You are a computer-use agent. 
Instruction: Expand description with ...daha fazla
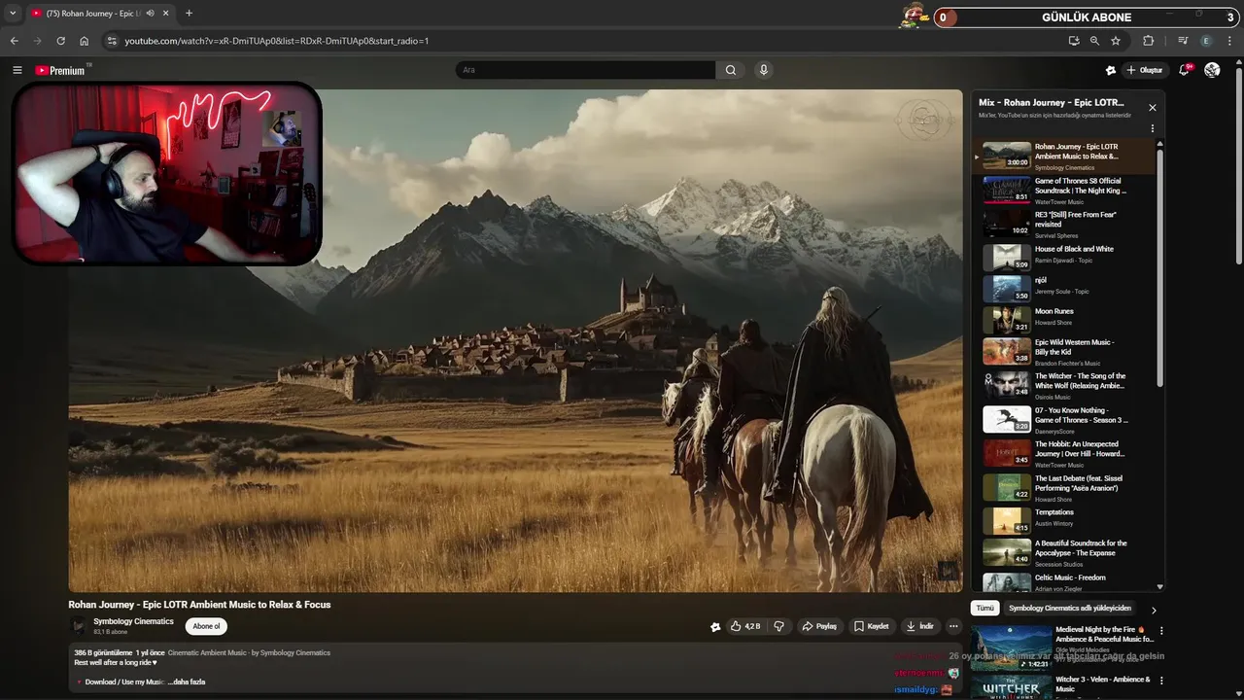[187, 682]
